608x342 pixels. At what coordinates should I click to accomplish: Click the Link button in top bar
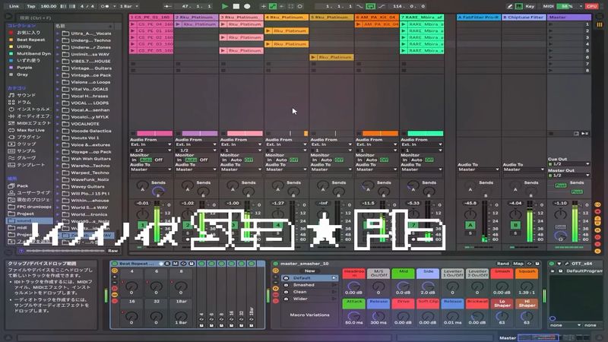coord(14,6)
